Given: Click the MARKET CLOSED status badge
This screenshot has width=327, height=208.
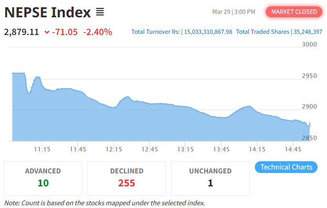Looking at the screenshot, I should (294, 12).
